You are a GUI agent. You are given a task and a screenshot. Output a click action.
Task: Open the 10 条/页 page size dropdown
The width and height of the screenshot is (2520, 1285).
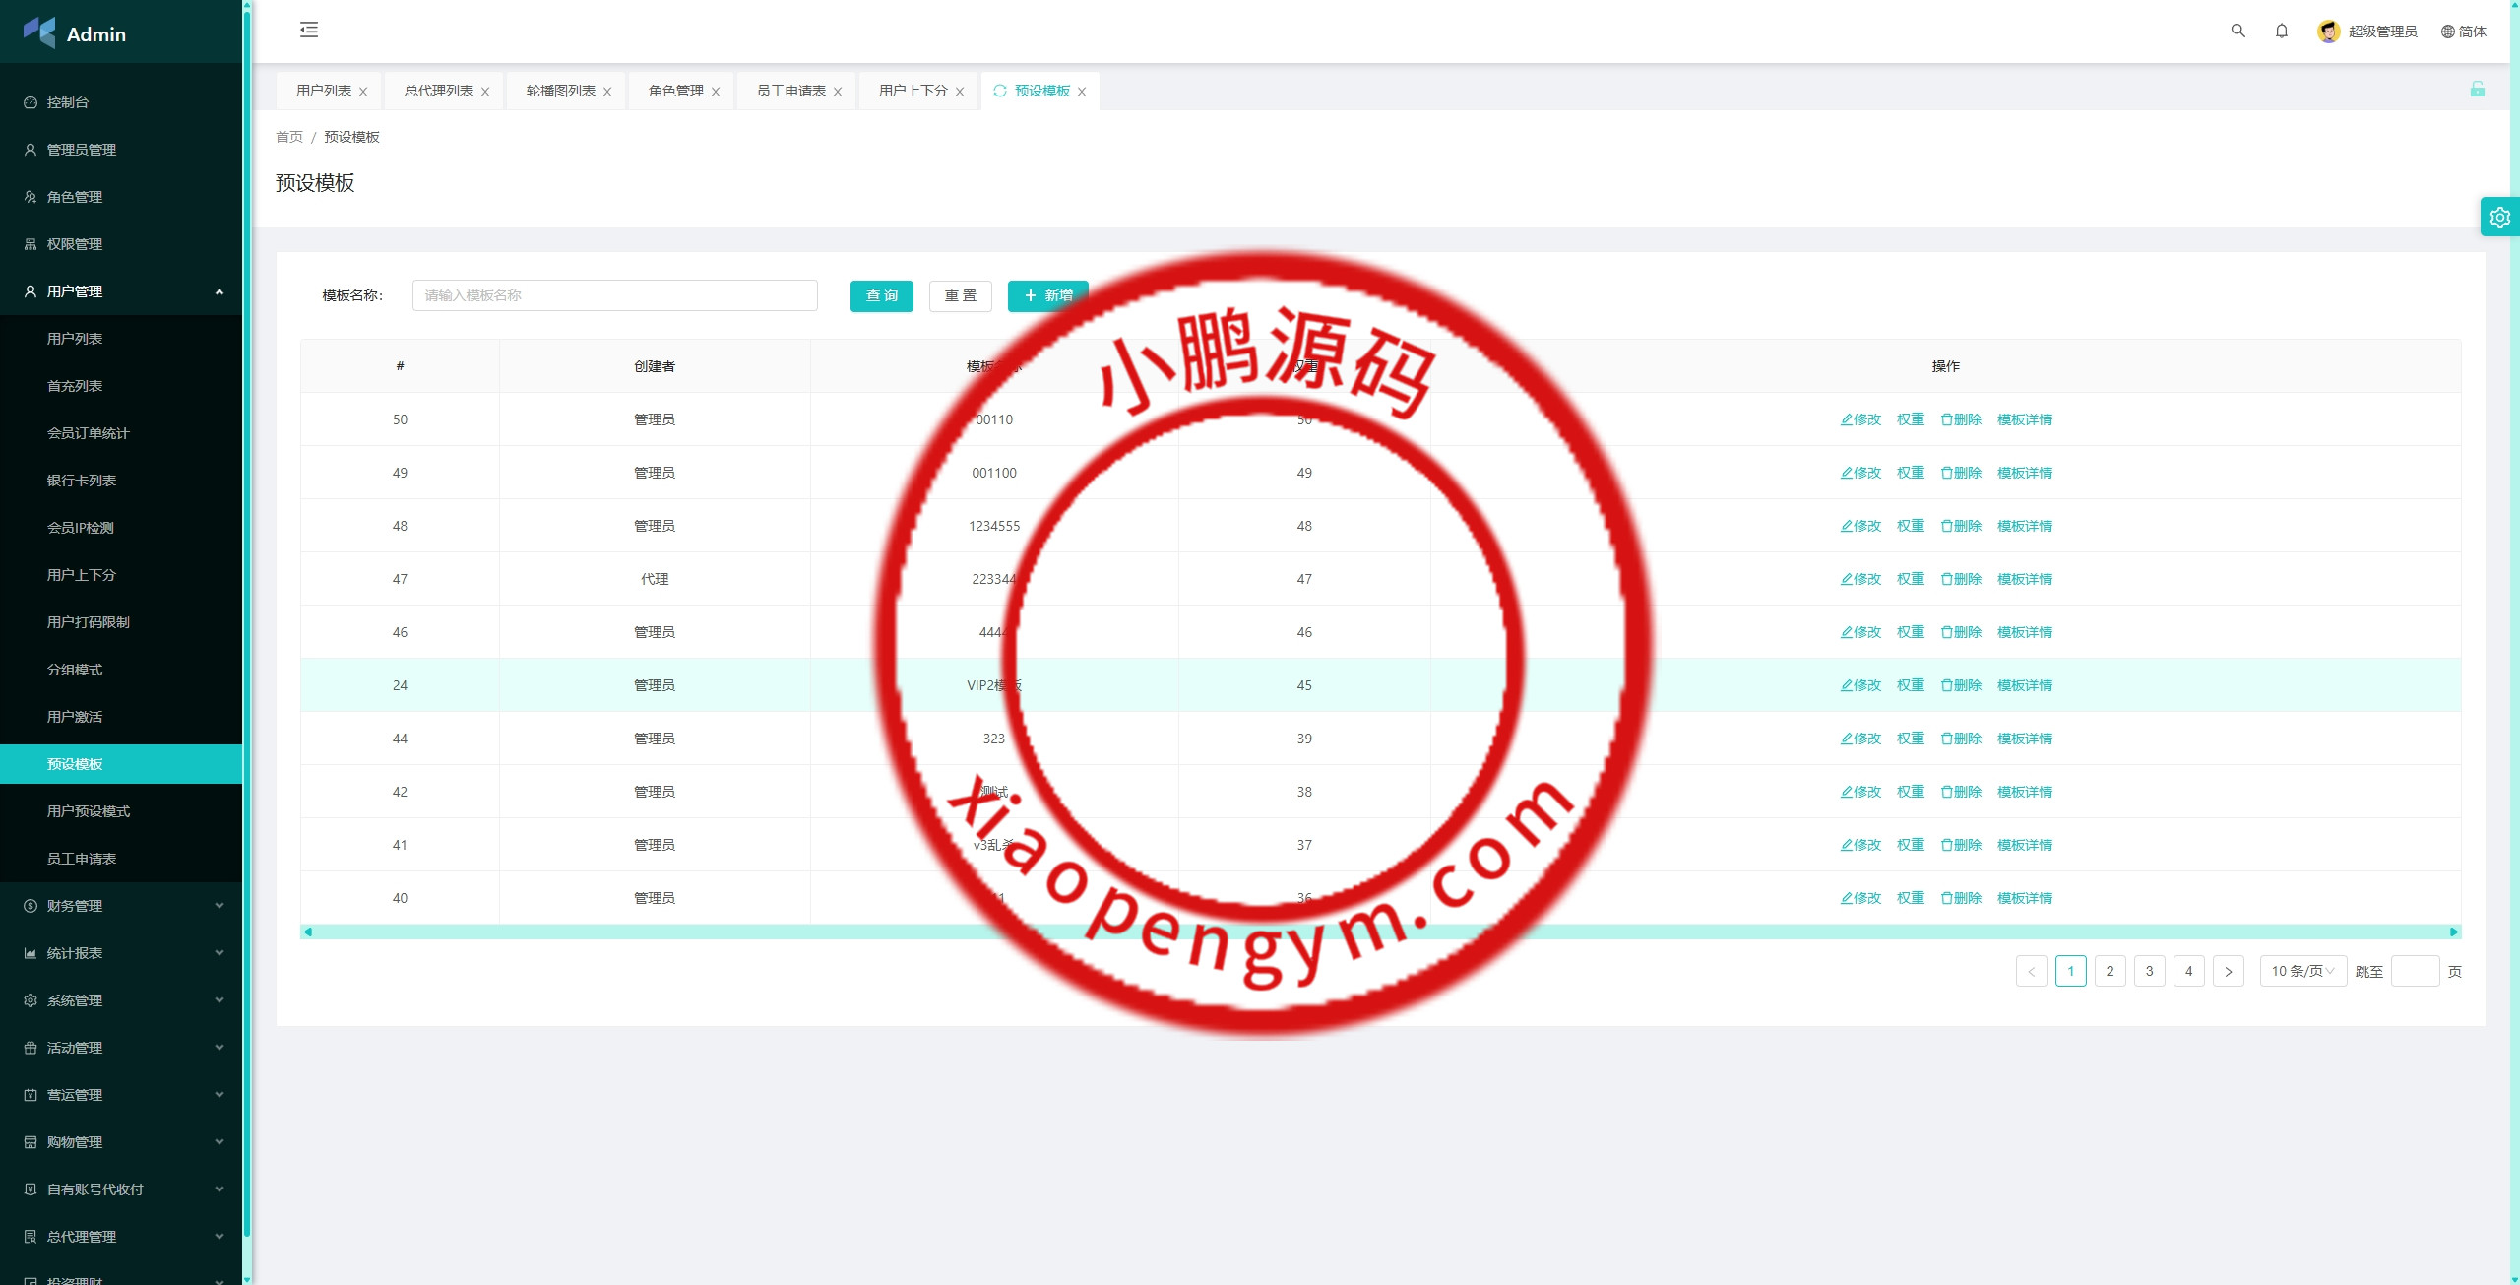point(2301,971)
